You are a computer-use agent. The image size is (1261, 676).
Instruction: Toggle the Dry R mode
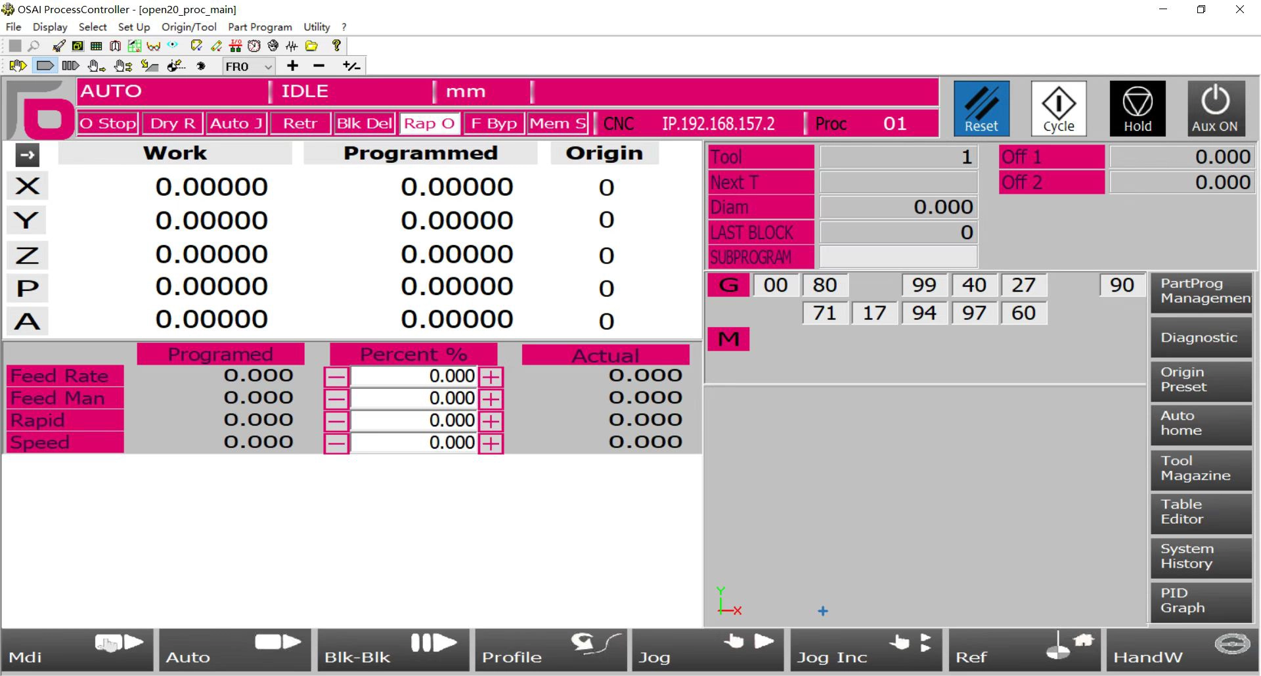pyautogui.click(x=171, y=123)
